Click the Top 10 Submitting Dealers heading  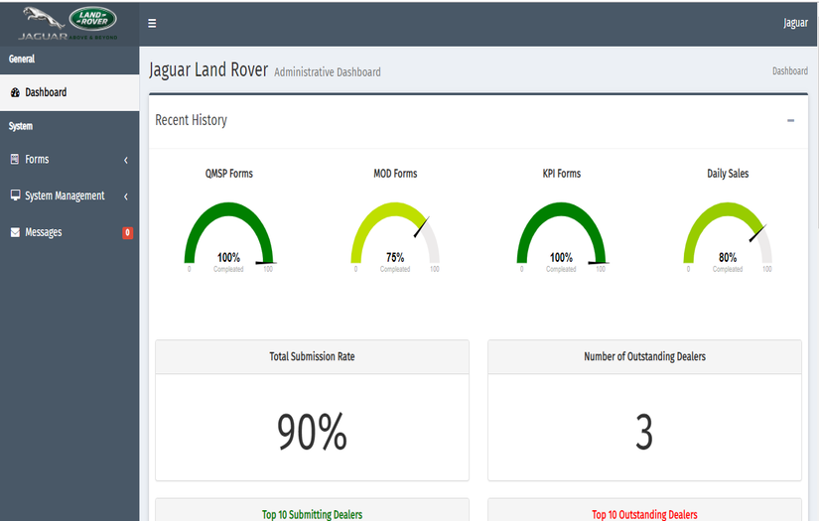click(x=312, y=514)
